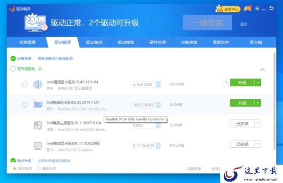Click the computer gear driver status icon

[36, 23]
